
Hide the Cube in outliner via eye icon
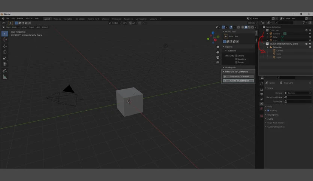(x=310, y=37)
